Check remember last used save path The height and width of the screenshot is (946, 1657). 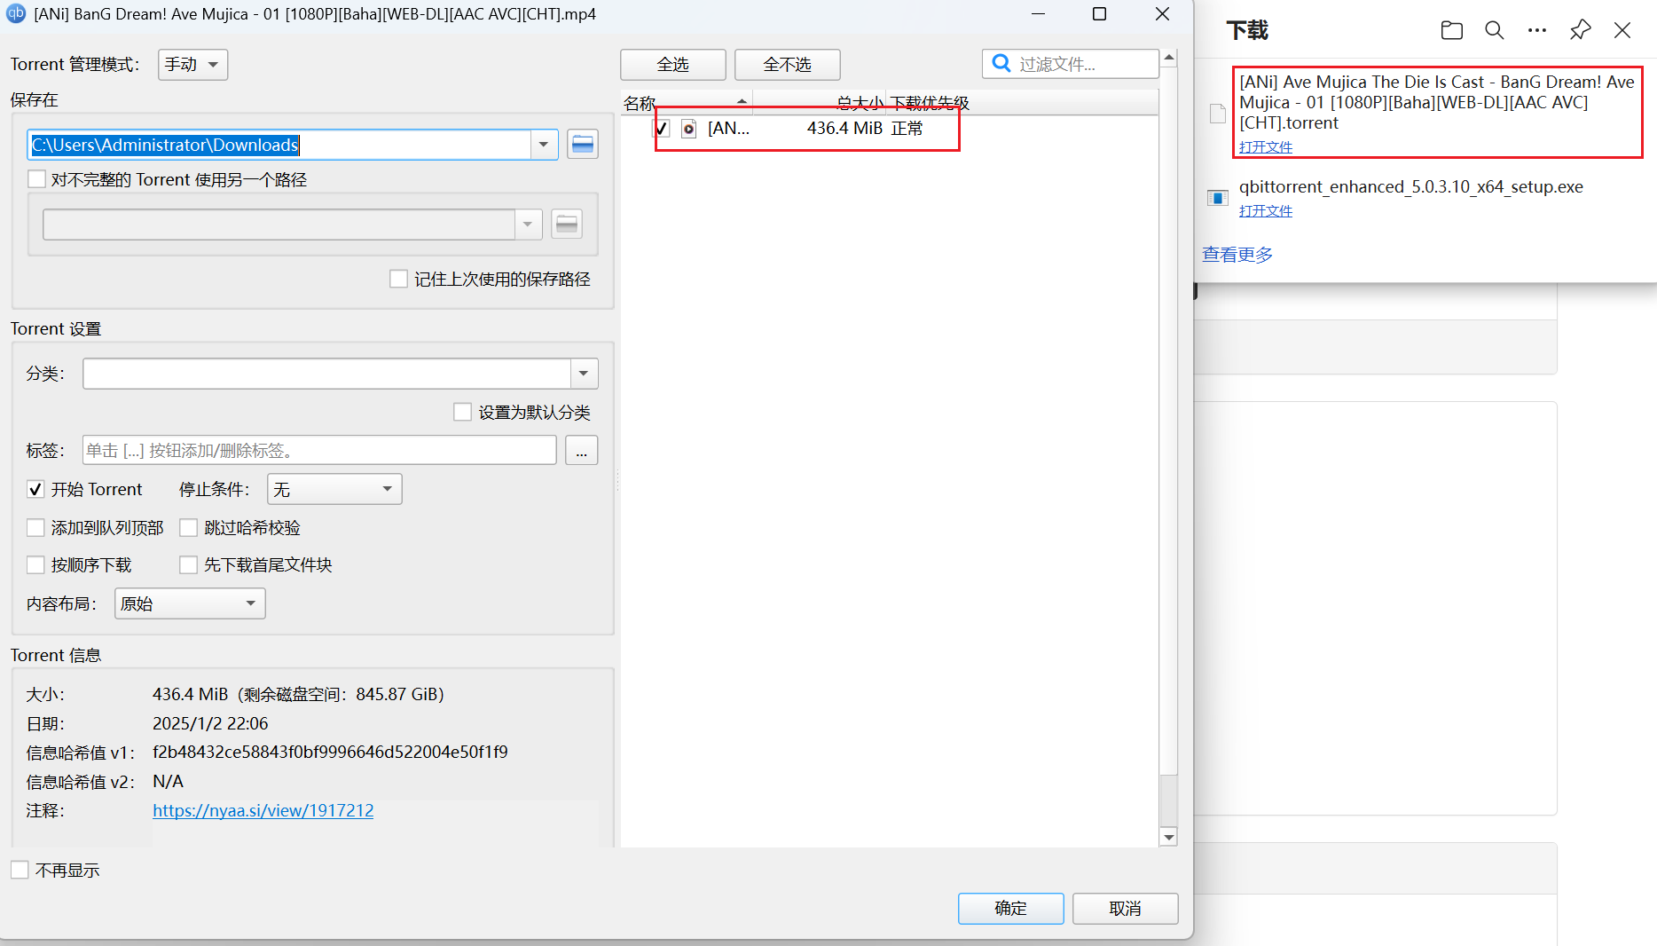pyautogui.click(x=399, y=279)
